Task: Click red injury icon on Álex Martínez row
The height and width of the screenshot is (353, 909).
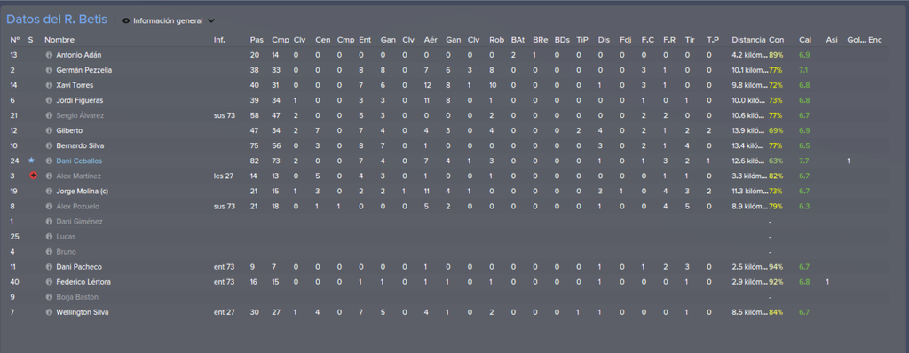Action: click(33, 176)
